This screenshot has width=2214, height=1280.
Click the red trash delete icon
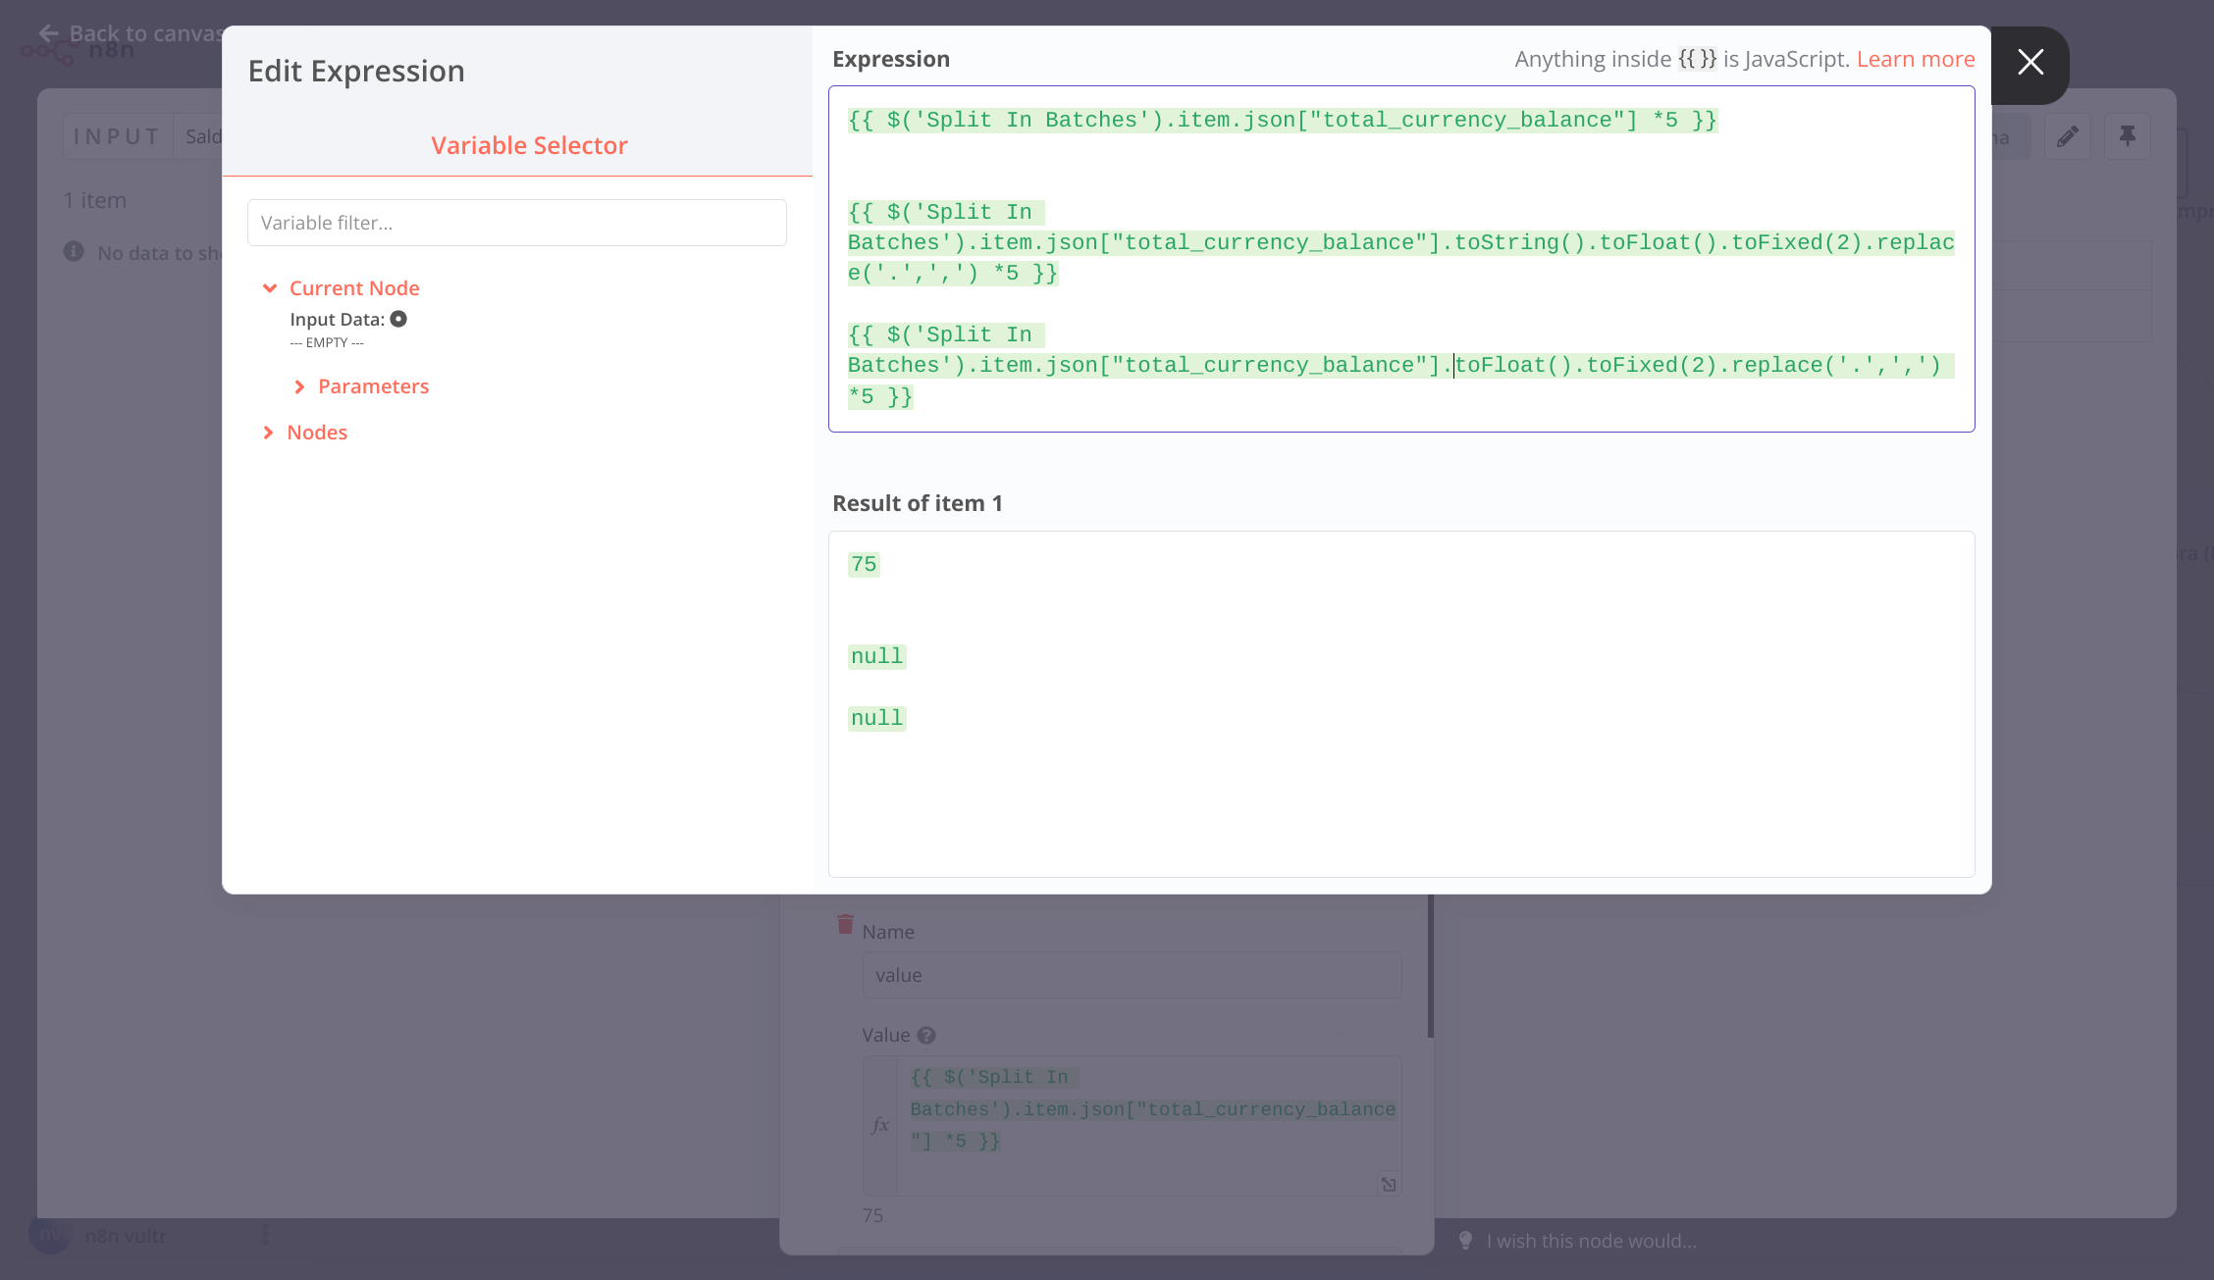(x=845, y=924)
